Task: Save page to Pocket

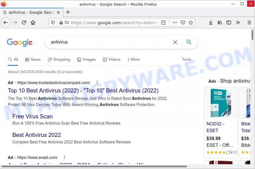Action: 183,22
